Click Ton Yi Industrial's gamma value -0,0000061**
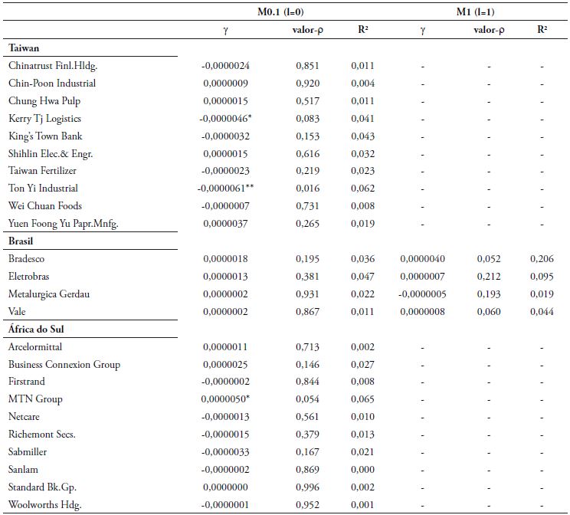Viewport: 570px width, 515px height. (x=226, y=189)
